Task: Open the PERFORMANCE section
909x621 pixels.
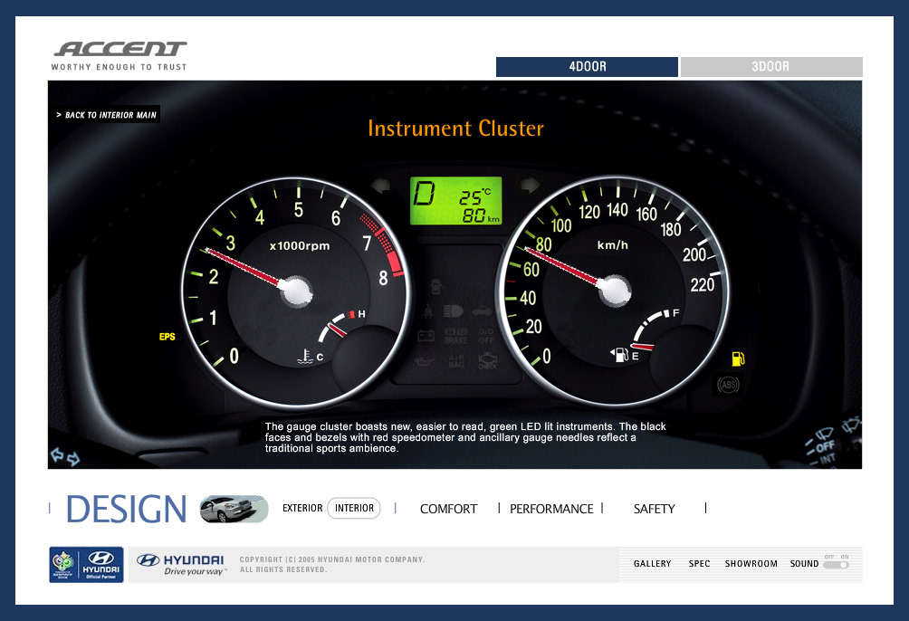Action: [x=552, y=509]
